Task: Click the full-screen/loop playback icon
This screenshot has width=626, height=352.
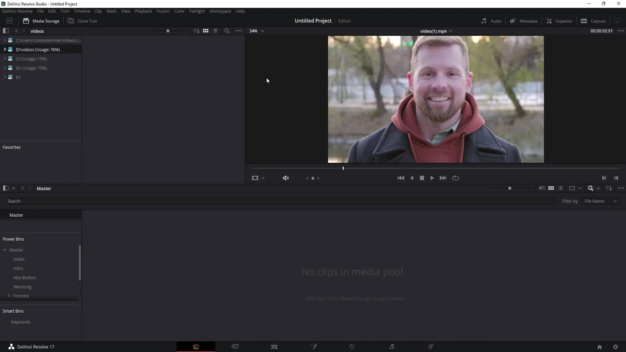Action: 456,178
